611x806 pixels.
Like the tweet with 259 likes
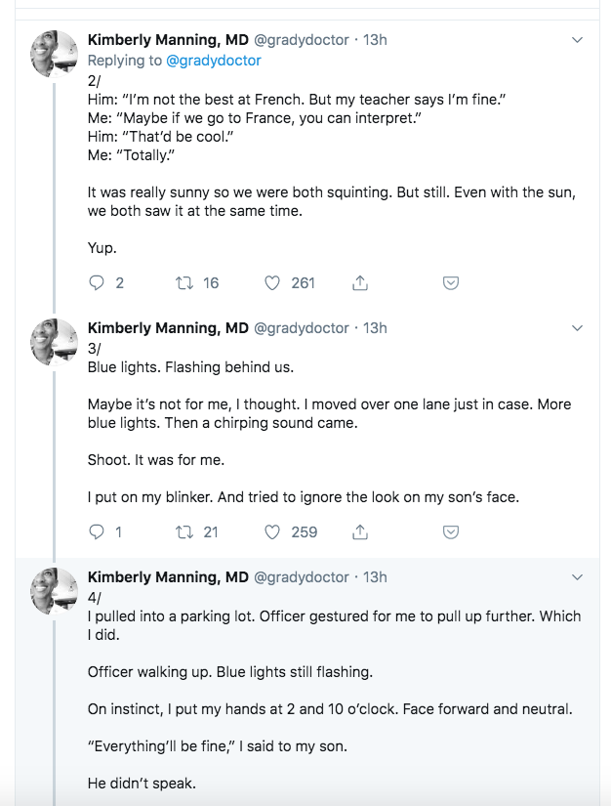272,532
